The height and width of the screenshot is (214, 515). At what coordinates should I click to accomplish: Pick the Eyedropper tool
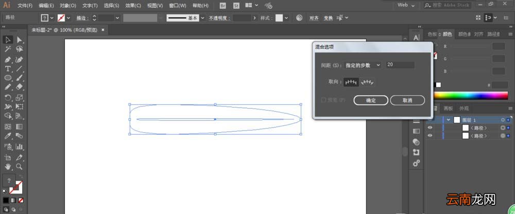pos(8,136)
